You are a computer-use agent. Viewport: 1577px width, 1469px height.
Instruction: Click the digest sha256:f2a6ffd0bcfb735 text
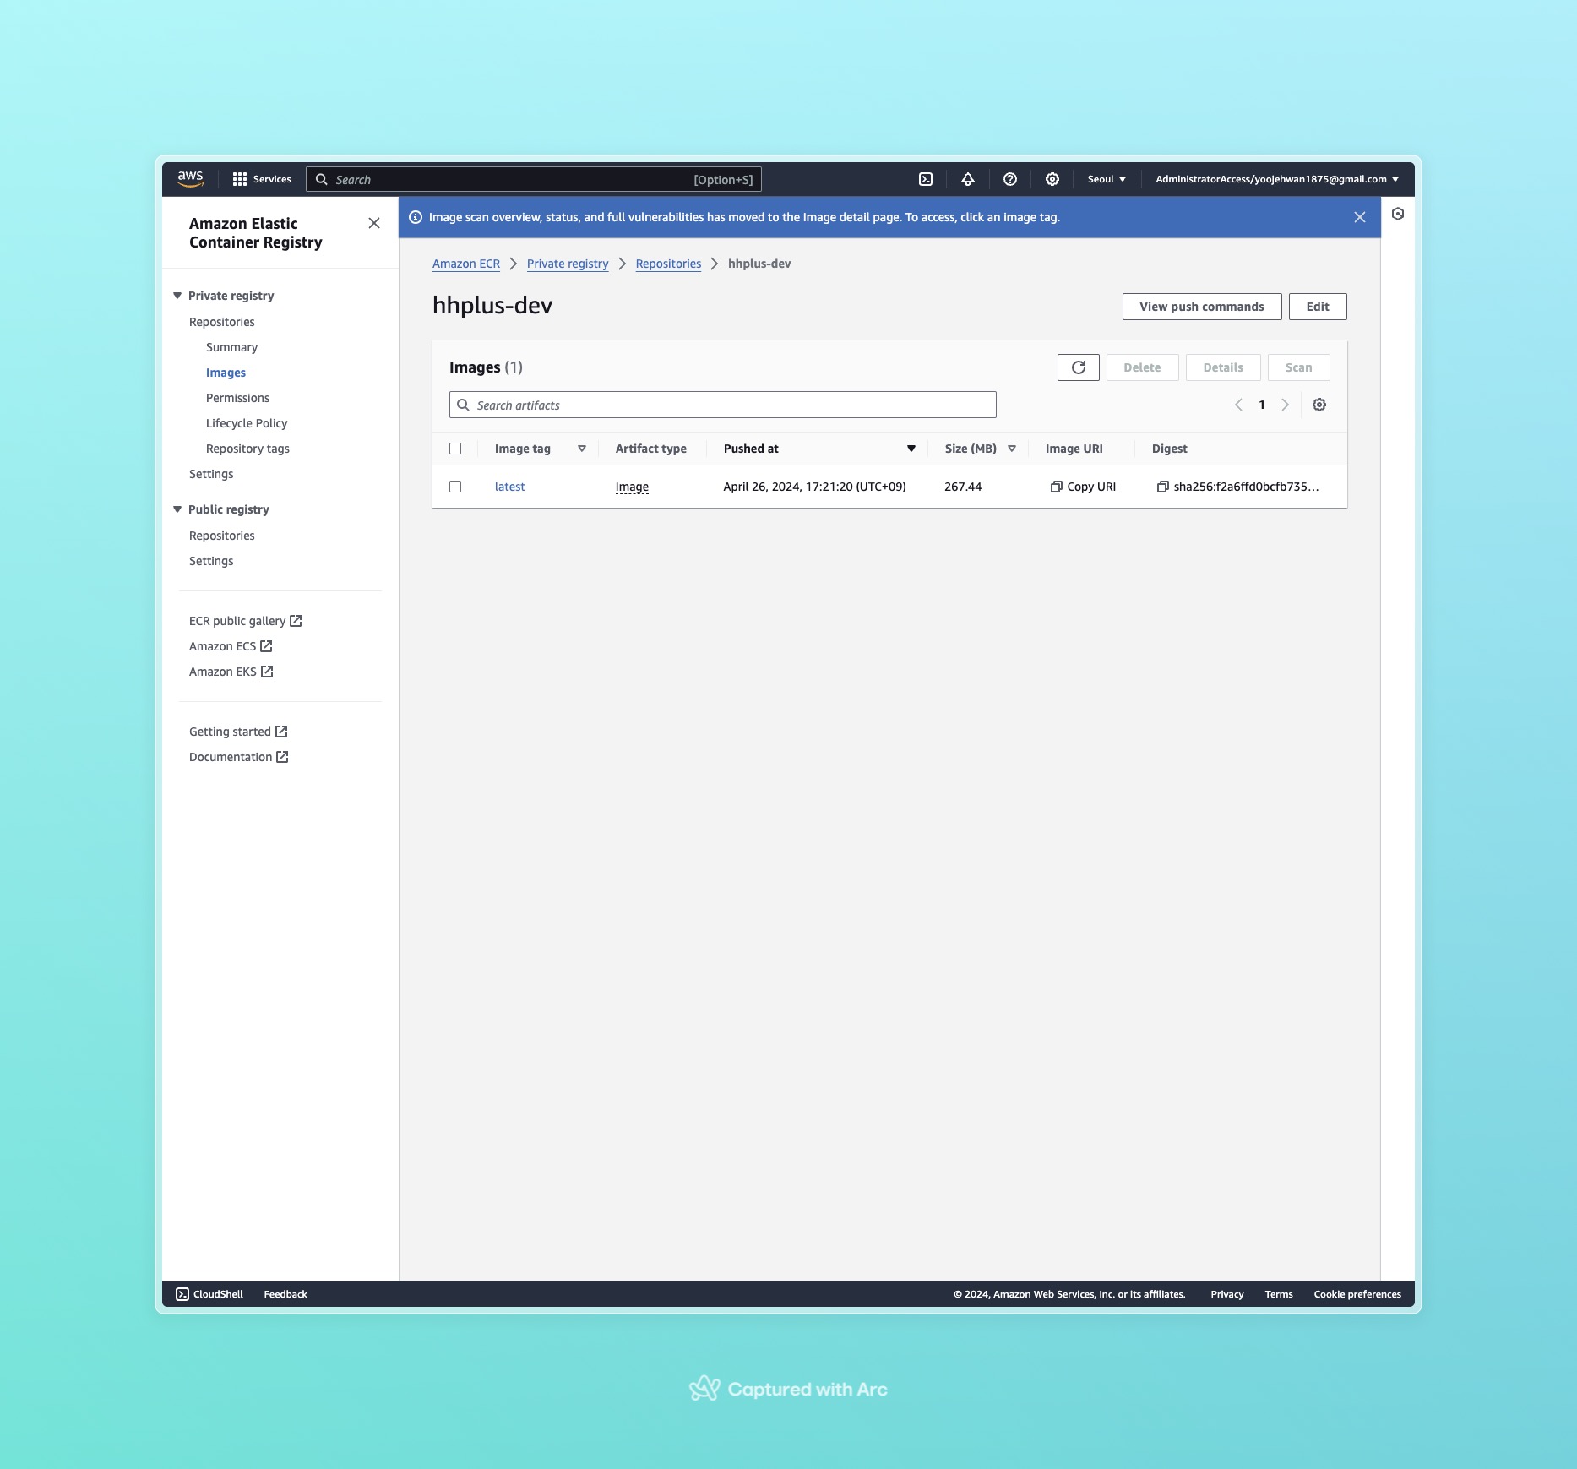pyautogui.click(x=1246, y=487)
